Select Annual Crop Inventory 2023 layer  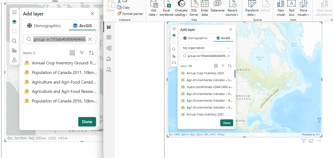click(202, 73)
